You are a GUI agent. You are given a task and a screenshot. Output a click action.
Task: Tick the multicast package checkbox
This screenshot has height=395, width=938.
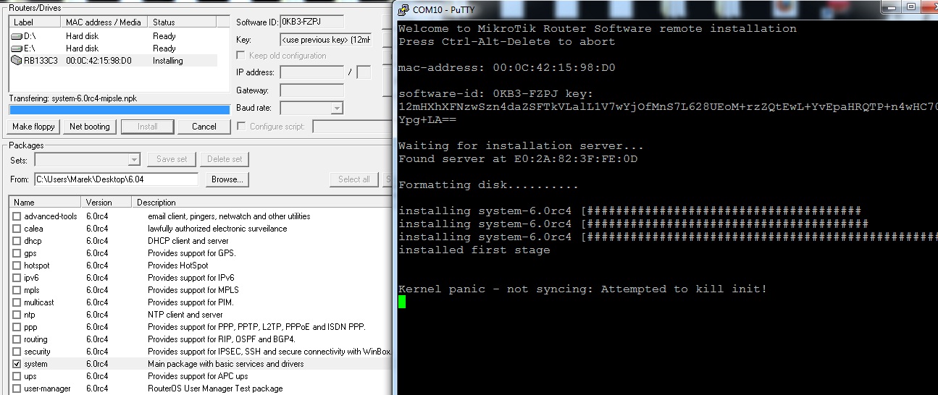coord(17,302)
